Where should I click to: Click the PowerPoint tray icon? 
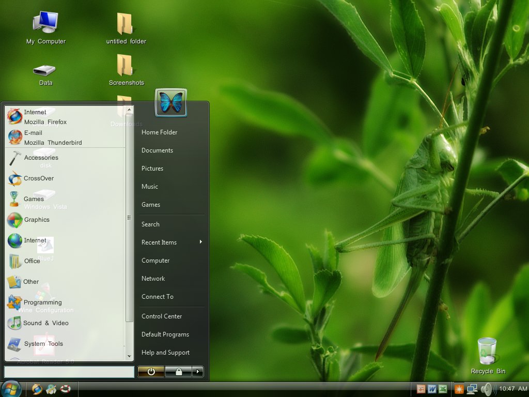421,389
